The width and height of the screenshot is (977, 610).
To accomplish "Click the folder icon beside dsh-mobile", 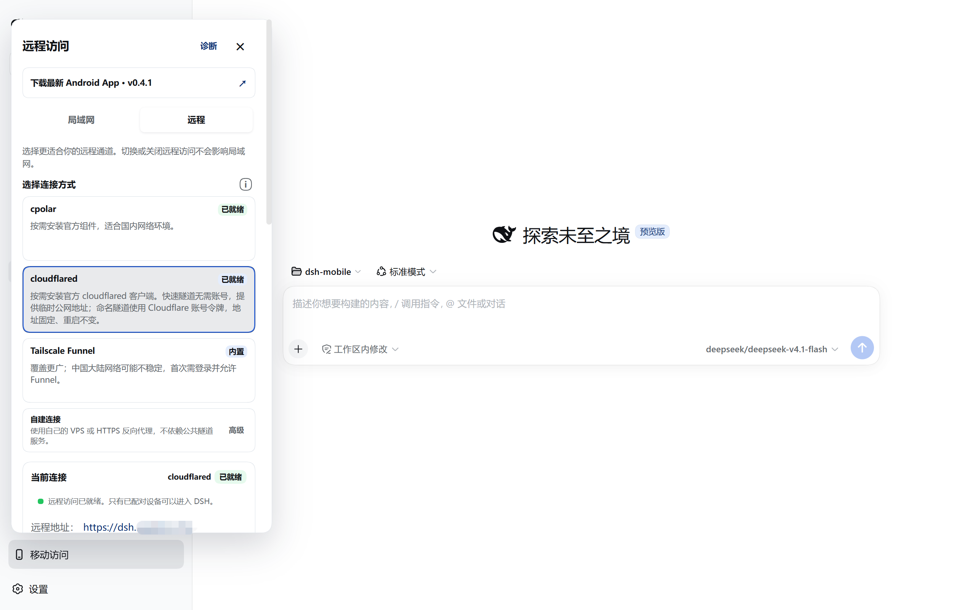I will click(296, 271).
